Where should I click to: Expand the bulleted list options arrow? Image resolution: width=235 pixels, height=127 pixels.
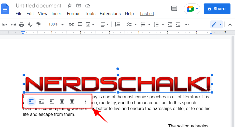[x=149, y=24]
